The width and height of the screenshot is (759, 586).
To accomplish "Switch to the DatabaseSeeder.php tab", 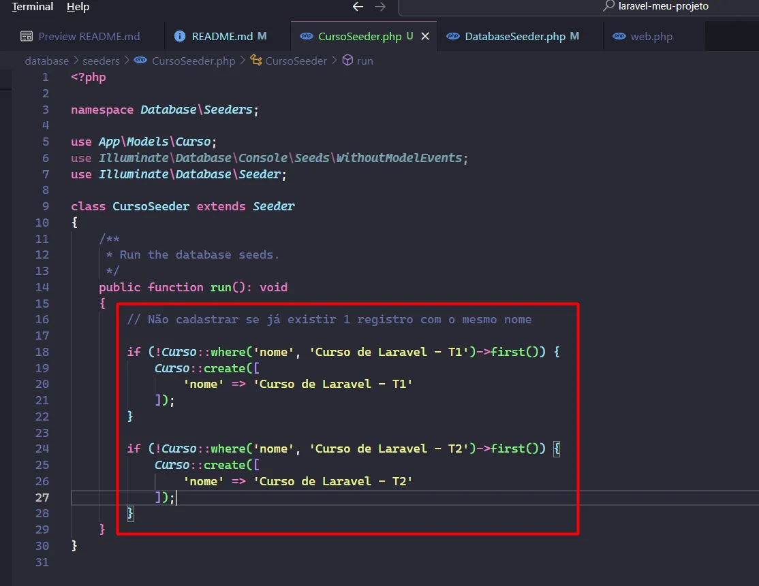I will (514, 36).
